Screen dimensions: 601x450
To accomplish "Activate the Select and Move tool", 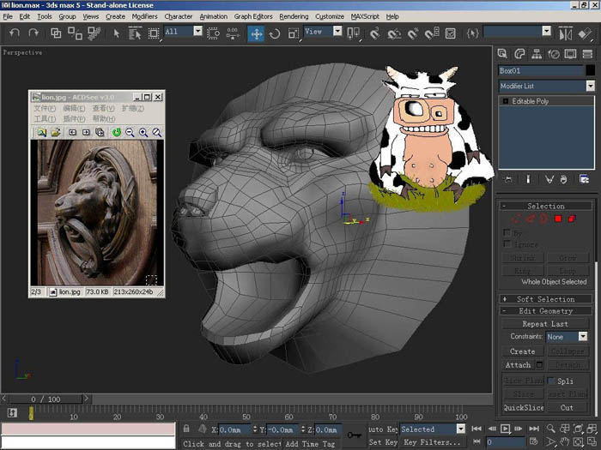I will (x=256, y=33).
